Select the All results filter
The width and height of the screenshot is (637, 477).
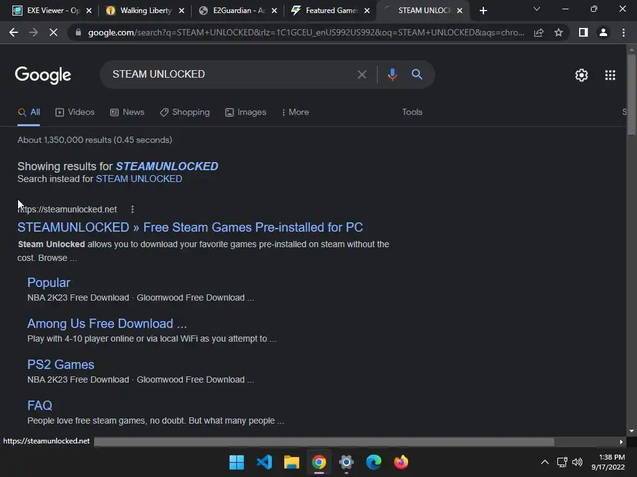click(x=29, y=112)
